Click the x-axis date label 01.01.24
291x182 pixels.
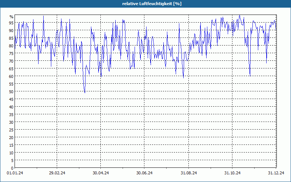(15, 173)
